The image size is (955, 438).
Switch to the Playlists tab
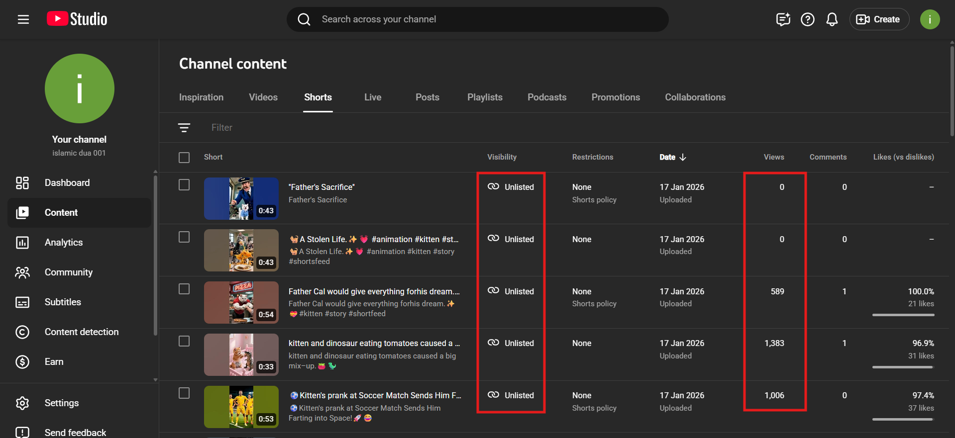[x=485, y=97]
